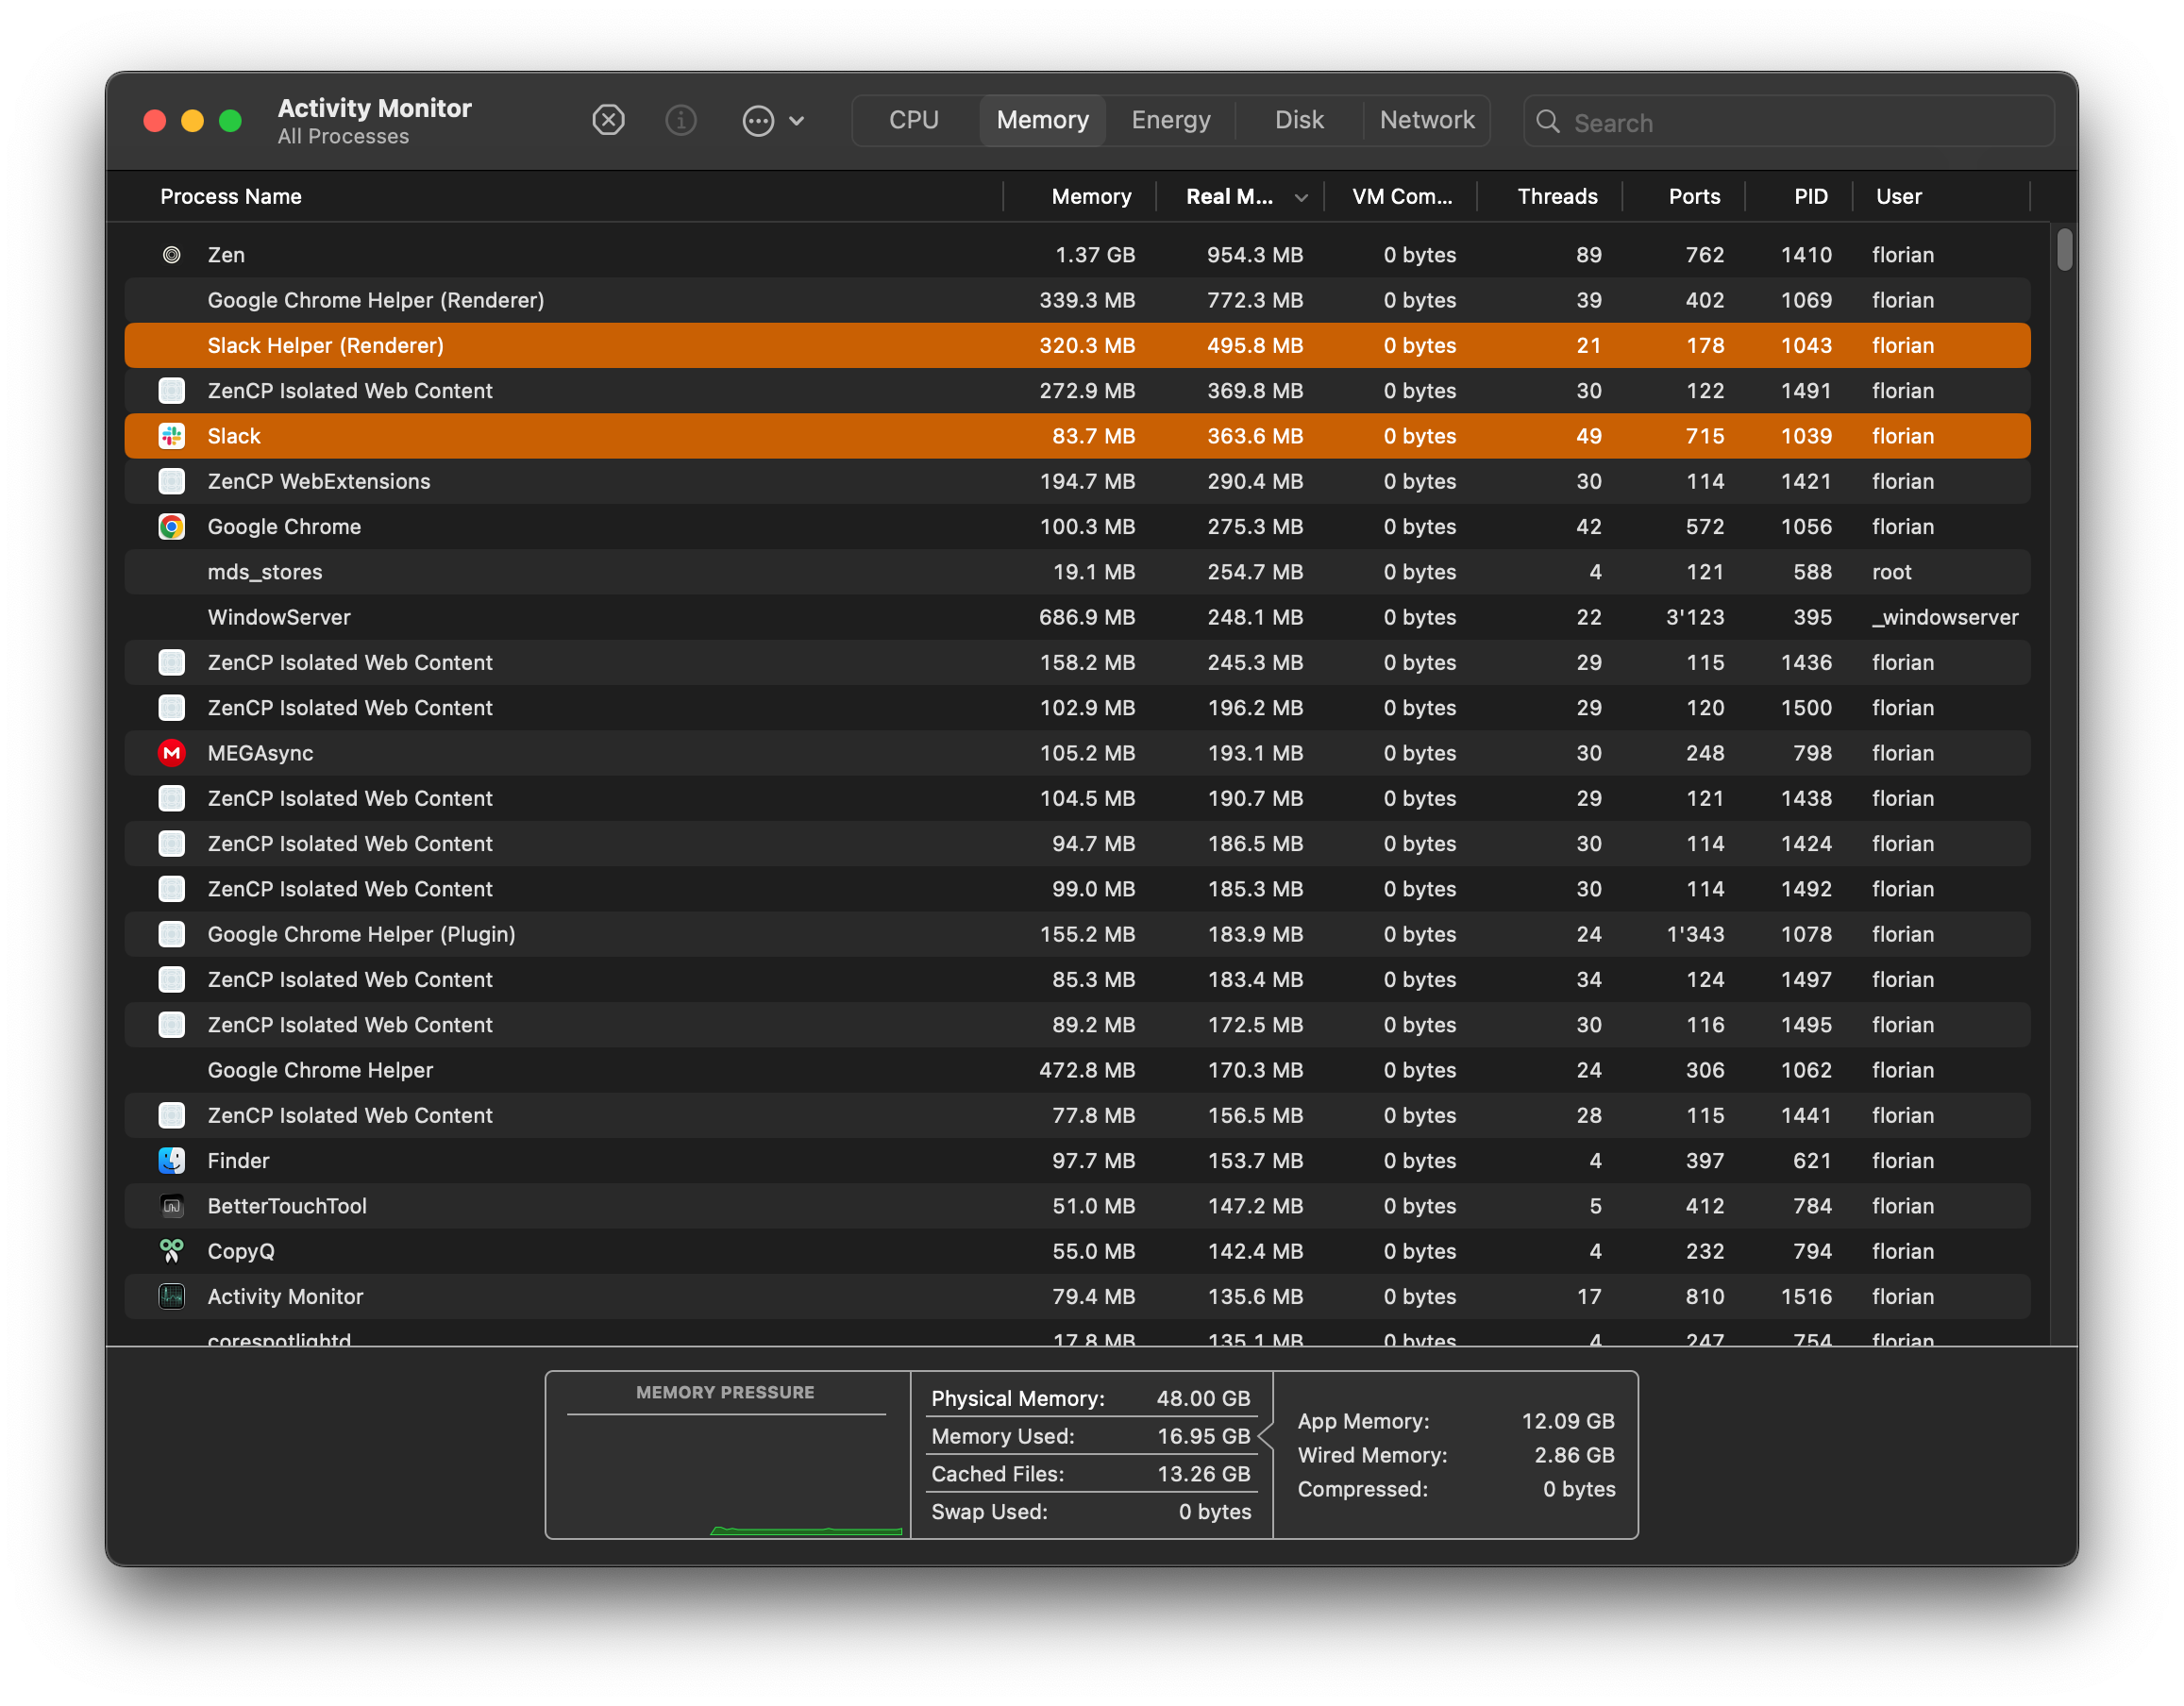2184x1706 pixels.
Task: Click the BetterTouchTool icon
Action: (172, 1206)
